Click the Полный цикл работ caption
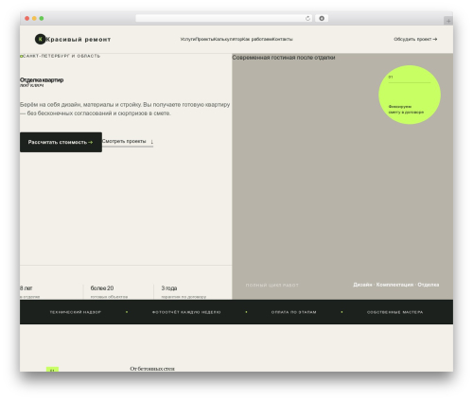The height and width of the screenshot is (400, 473). [x=272, y=285]
